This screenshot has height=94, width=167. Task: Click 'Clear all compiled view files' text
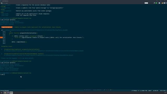click(x=26, y=15)
